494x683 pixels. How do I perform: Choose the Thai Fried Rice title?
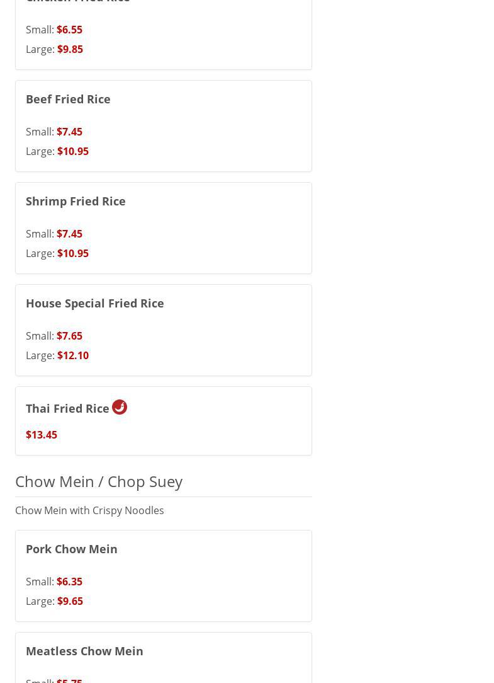pos(67,408)
